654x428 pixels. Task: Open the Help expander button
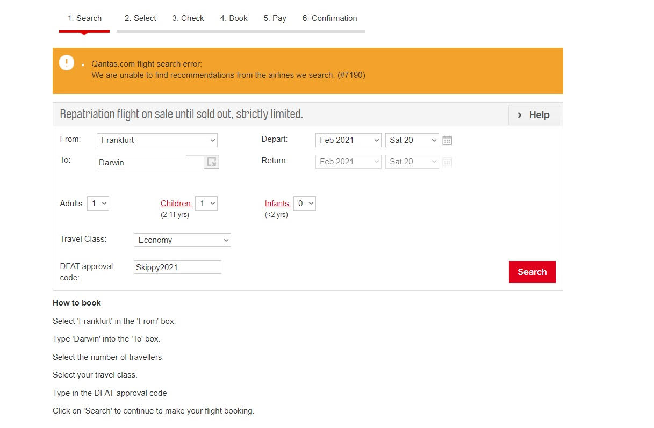pyautogui.click(x=534, y=115)
